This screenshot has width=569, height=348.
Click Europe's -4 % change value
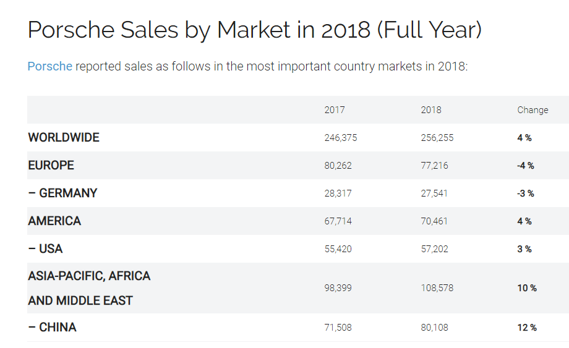click(526, 166)
